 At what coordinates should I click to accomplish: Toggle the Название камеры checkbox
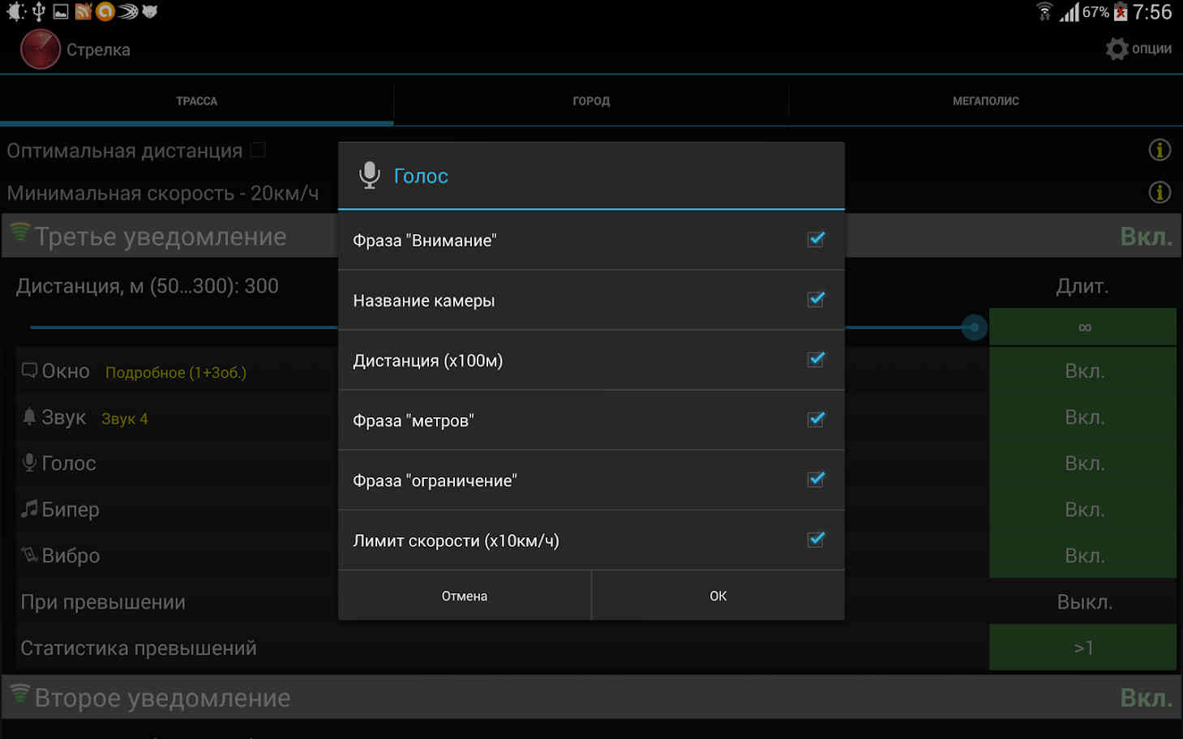tap(816, 300)
